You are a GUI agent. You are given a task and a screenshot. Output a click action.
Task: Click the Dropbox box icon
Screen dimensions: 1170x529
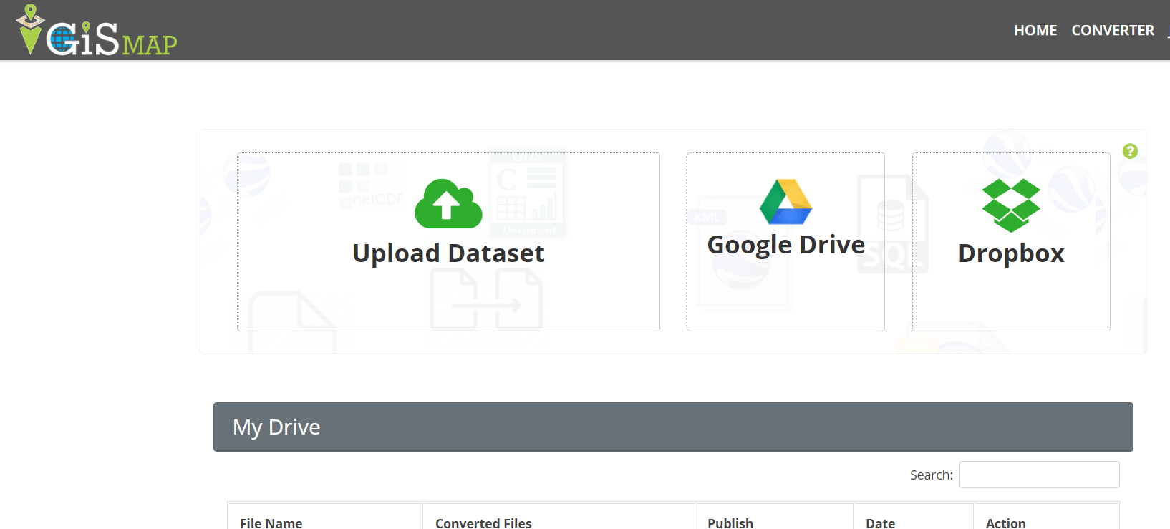click(x=1011, y=205)
